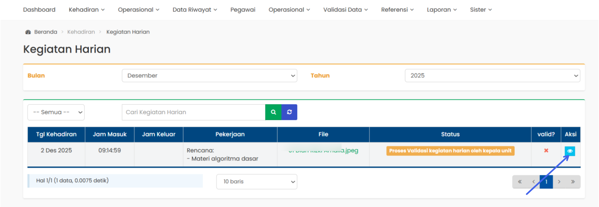Open the Kehadiran menu

pyautogui.click(x=86, y=10)
